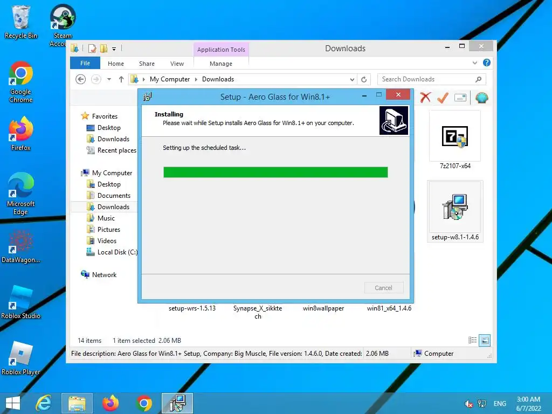Image resolution: width=552 pixels, height=414 pixels.
Task: Click the Search Downloads field
Action: tap(432, 79)
